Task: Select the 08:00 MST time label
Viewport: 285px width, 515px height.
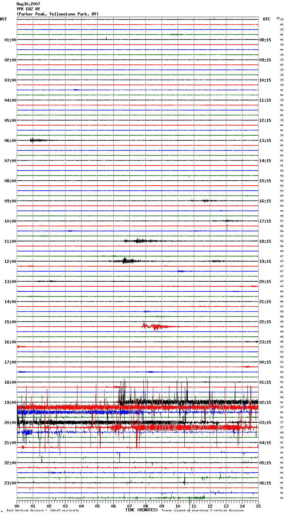Action: tap(10, 181)
